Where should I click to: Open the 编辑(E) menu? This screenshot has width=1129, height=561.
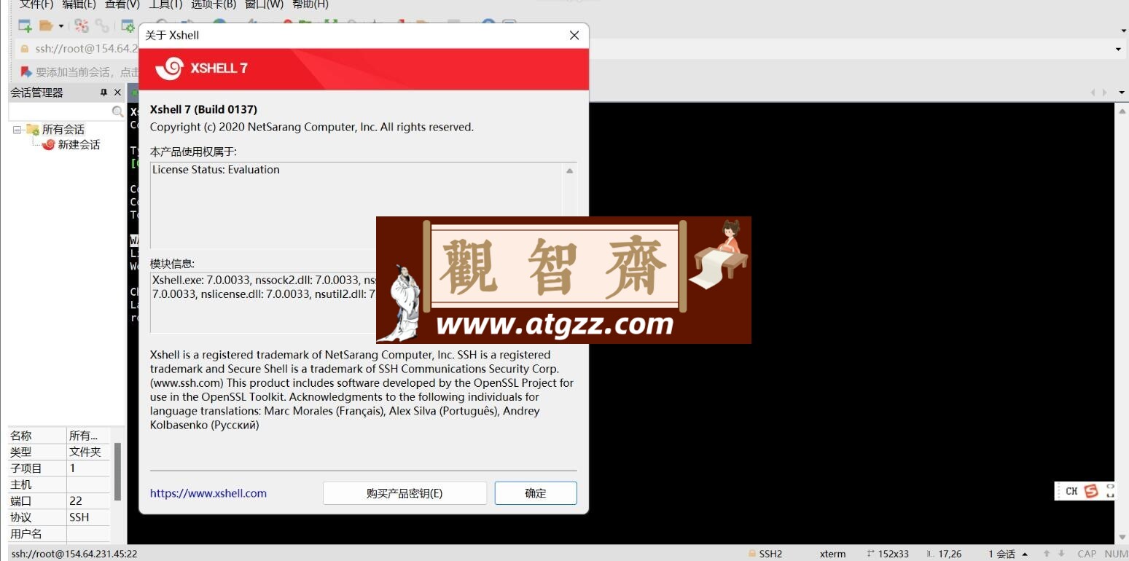(x=79, y=4)
